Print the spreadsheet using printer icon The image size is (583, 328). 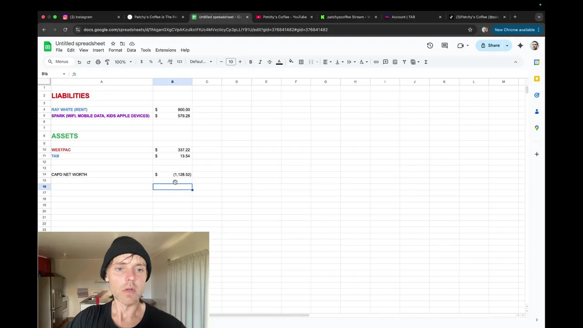point(98,62)
